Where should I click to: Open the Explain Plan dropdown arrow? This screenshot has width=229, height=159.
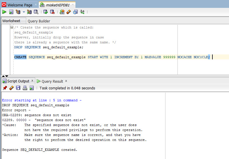click(24, 12)
